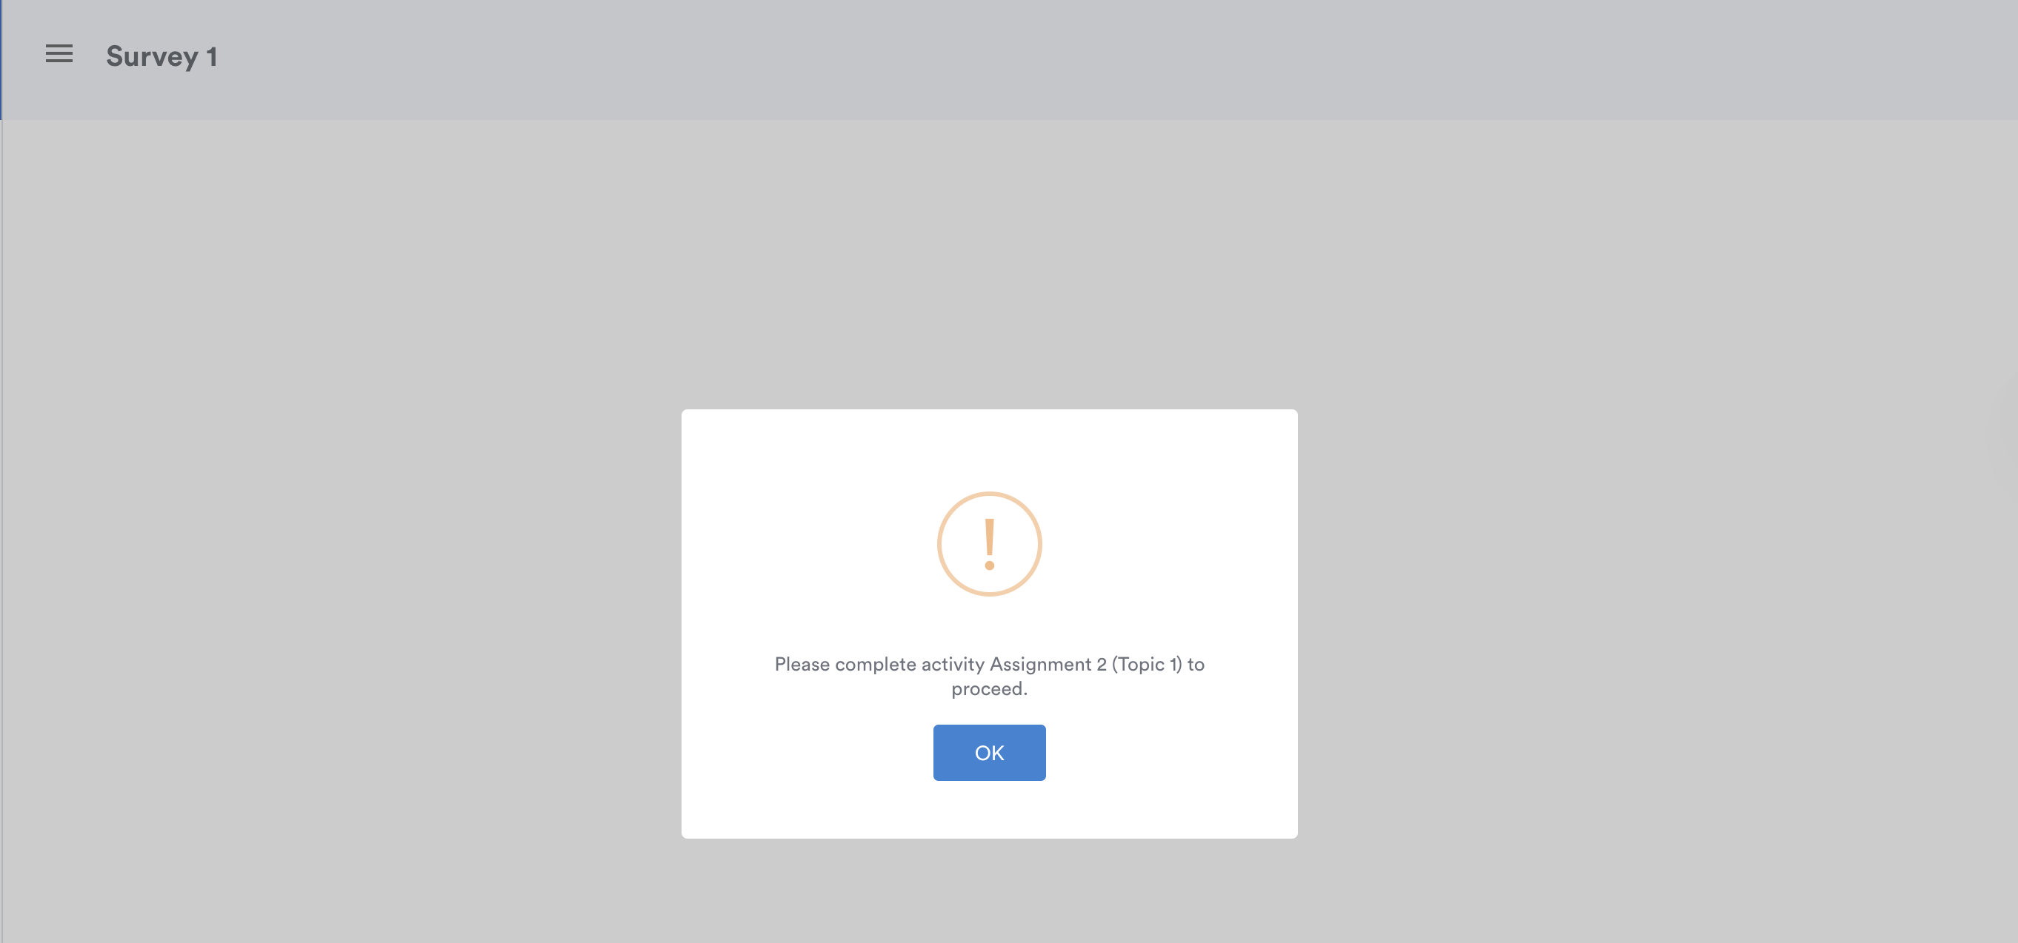Click the gray header bar beside Survey 1

[1096, 59]
